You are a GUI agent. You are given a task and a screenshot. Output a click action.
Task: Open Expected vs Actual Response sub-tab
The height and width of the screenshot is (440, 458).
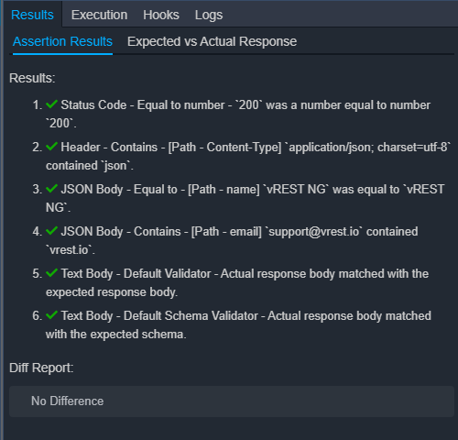(212, 41)
